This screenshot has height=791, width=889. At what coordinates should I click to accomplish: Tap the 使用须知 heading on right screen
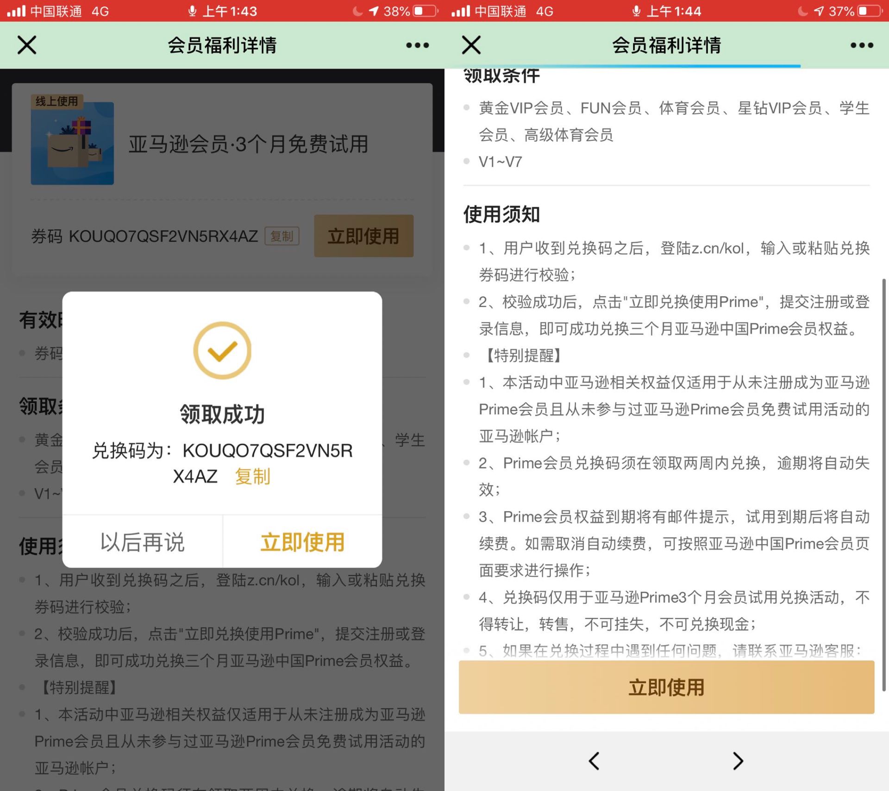tap(501, 214)
